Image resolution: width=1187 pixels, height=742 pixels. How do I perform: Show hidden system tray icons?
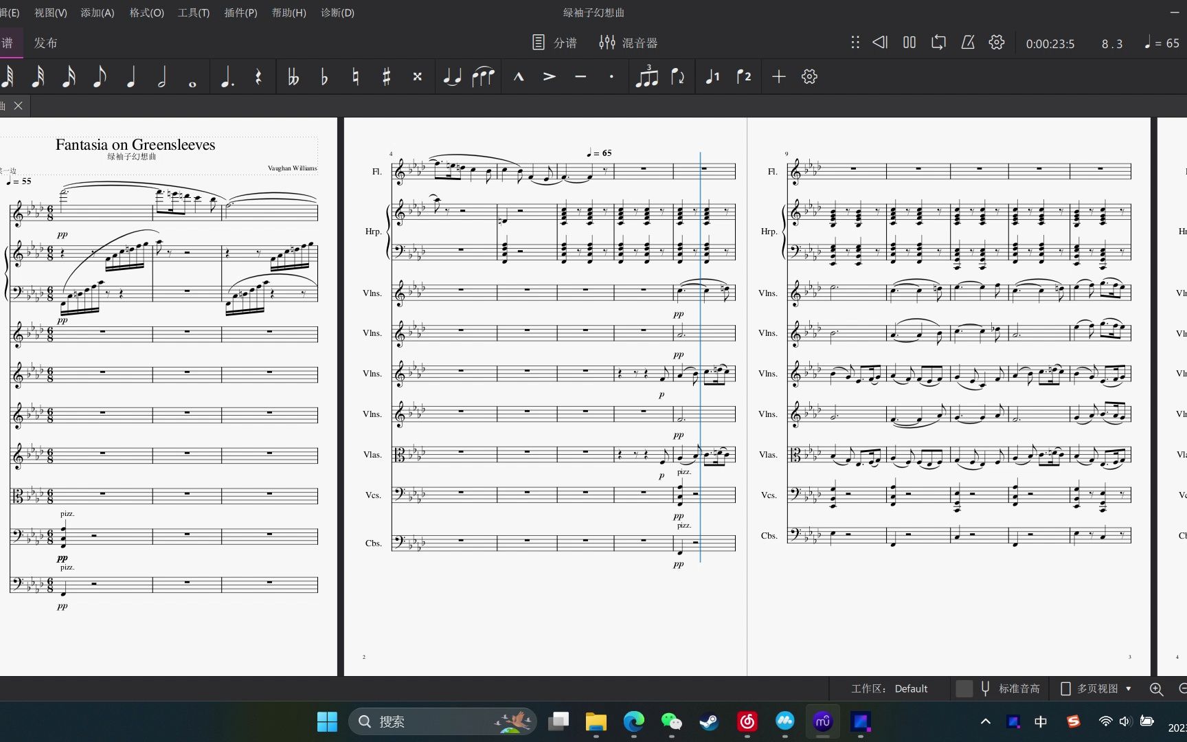tap(986, 721)
